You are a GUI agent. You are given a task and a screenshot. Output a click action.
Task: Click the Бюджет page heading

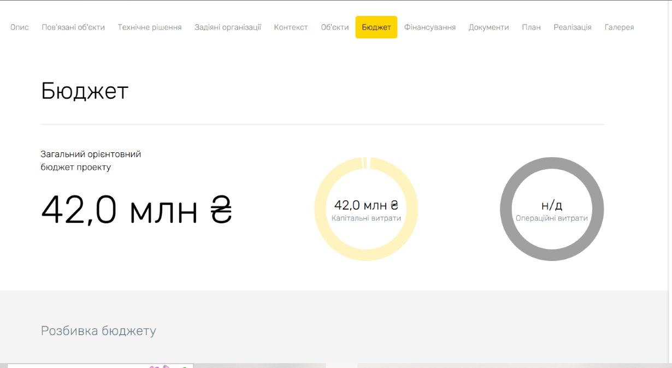click(85, 91)
